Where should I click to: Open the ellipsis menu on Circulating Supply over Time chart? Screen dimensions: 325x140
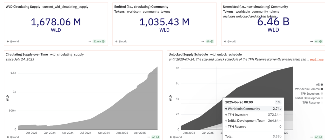click(x=149, y=137)
